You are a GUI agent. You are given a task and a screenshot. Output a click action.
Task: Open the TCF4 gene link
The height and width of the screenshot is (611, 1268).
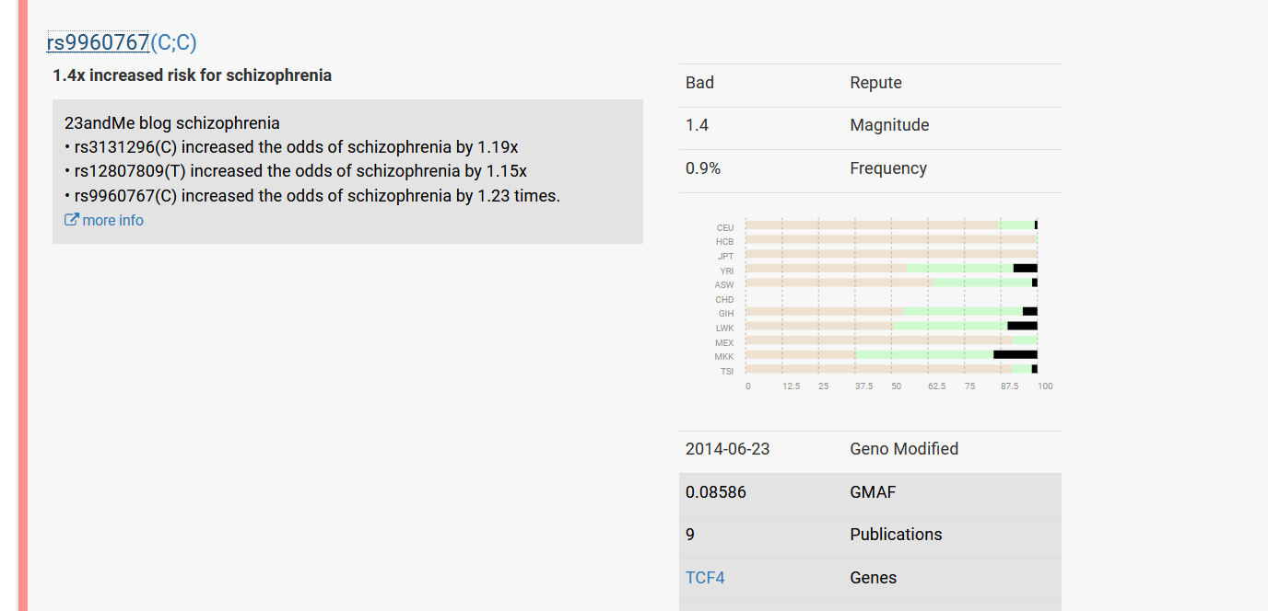point(705,578)
